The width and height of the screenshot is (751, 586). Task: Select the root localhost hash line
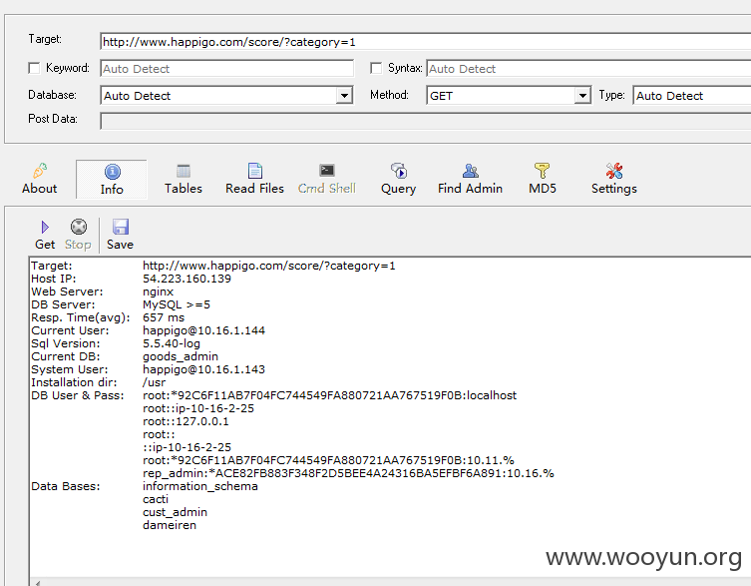[329, 395]
